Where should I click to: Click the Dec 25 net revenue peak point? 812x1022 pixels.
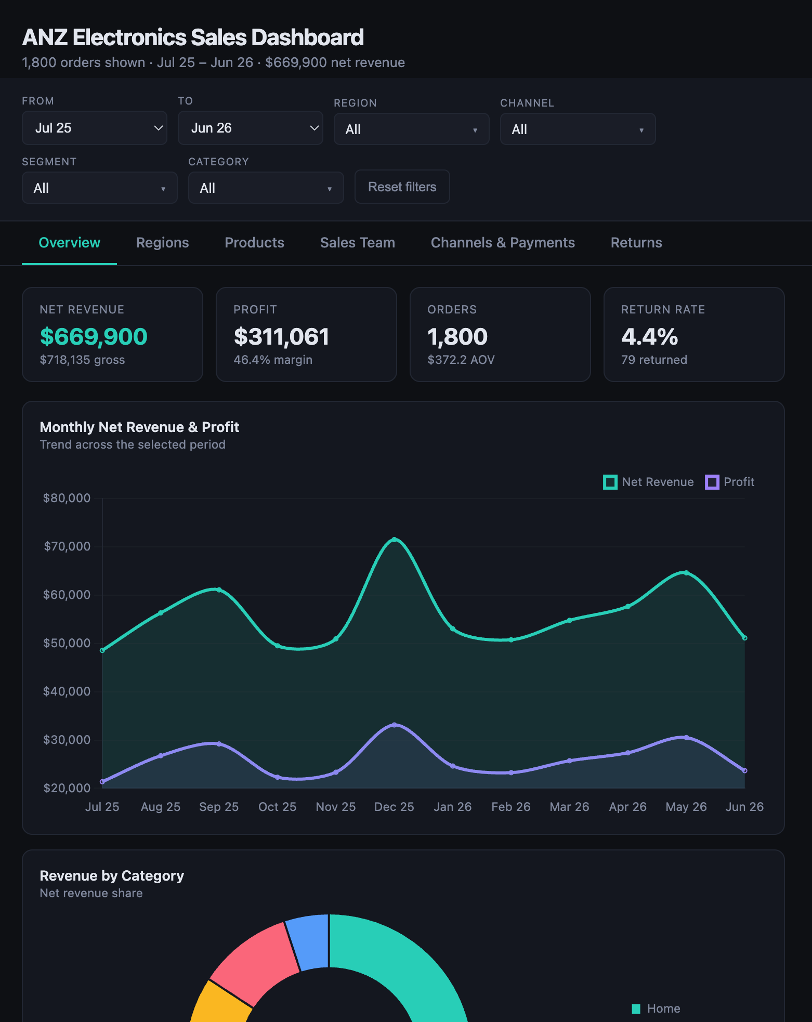(395, 540)
